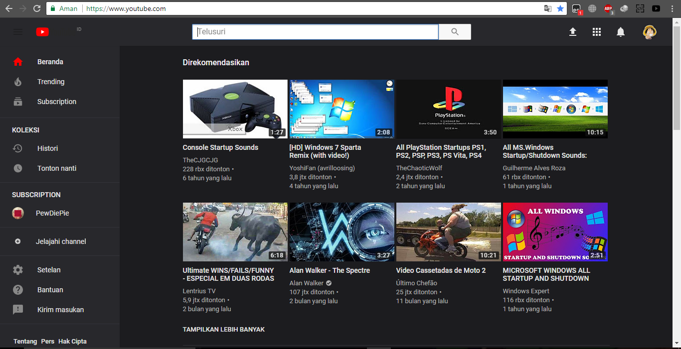The image size is (681, 349).
Task: Open the notifications bell
Action: coord(621,32)
